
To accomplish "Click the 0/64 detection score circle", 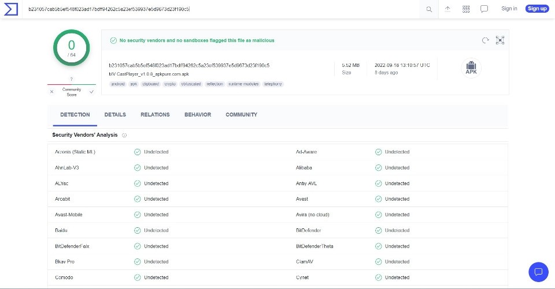I will point(72,48).
